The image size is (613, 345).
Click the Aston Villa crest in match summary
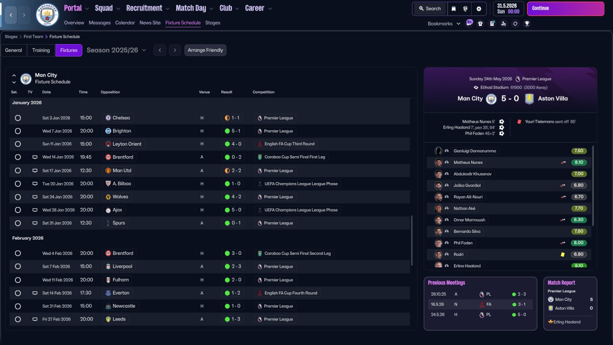click(529, 99)
